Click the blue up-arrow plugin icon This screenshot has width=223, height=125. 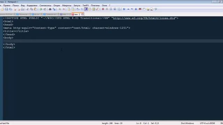128,9
